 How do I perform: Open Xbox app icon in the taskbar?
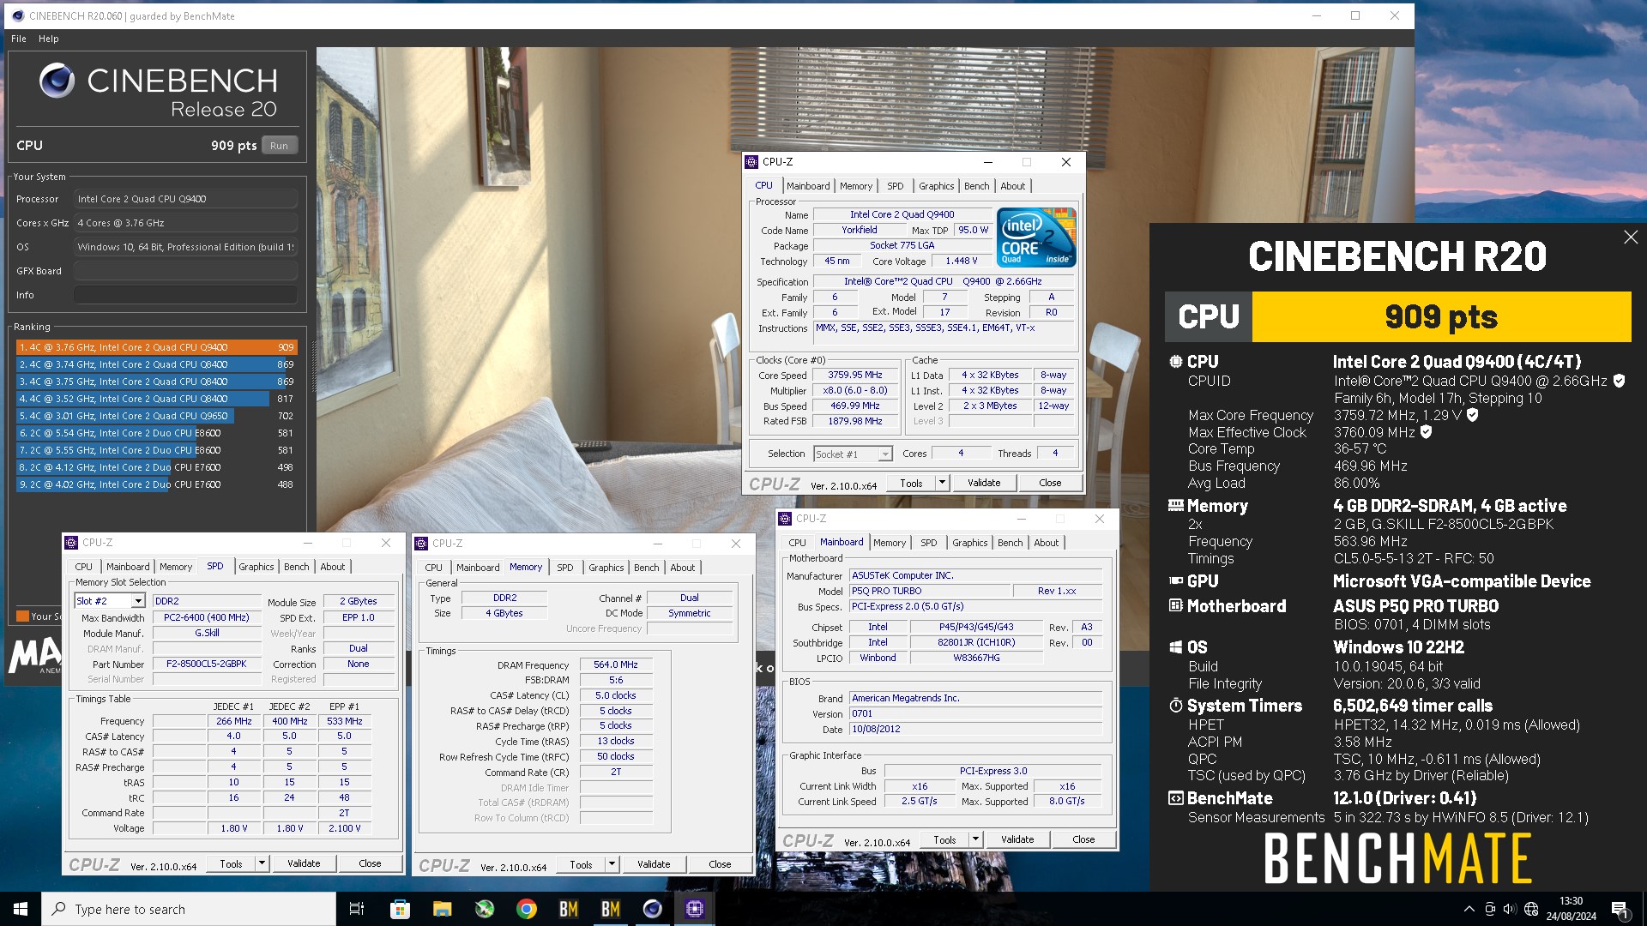tap(485, 909)
